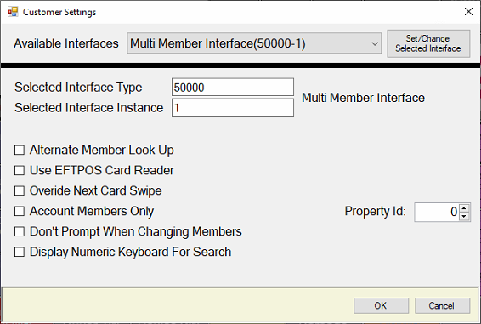
Task: Tick Display Numeric Keyboard For Search
Action: pos(20,252)
